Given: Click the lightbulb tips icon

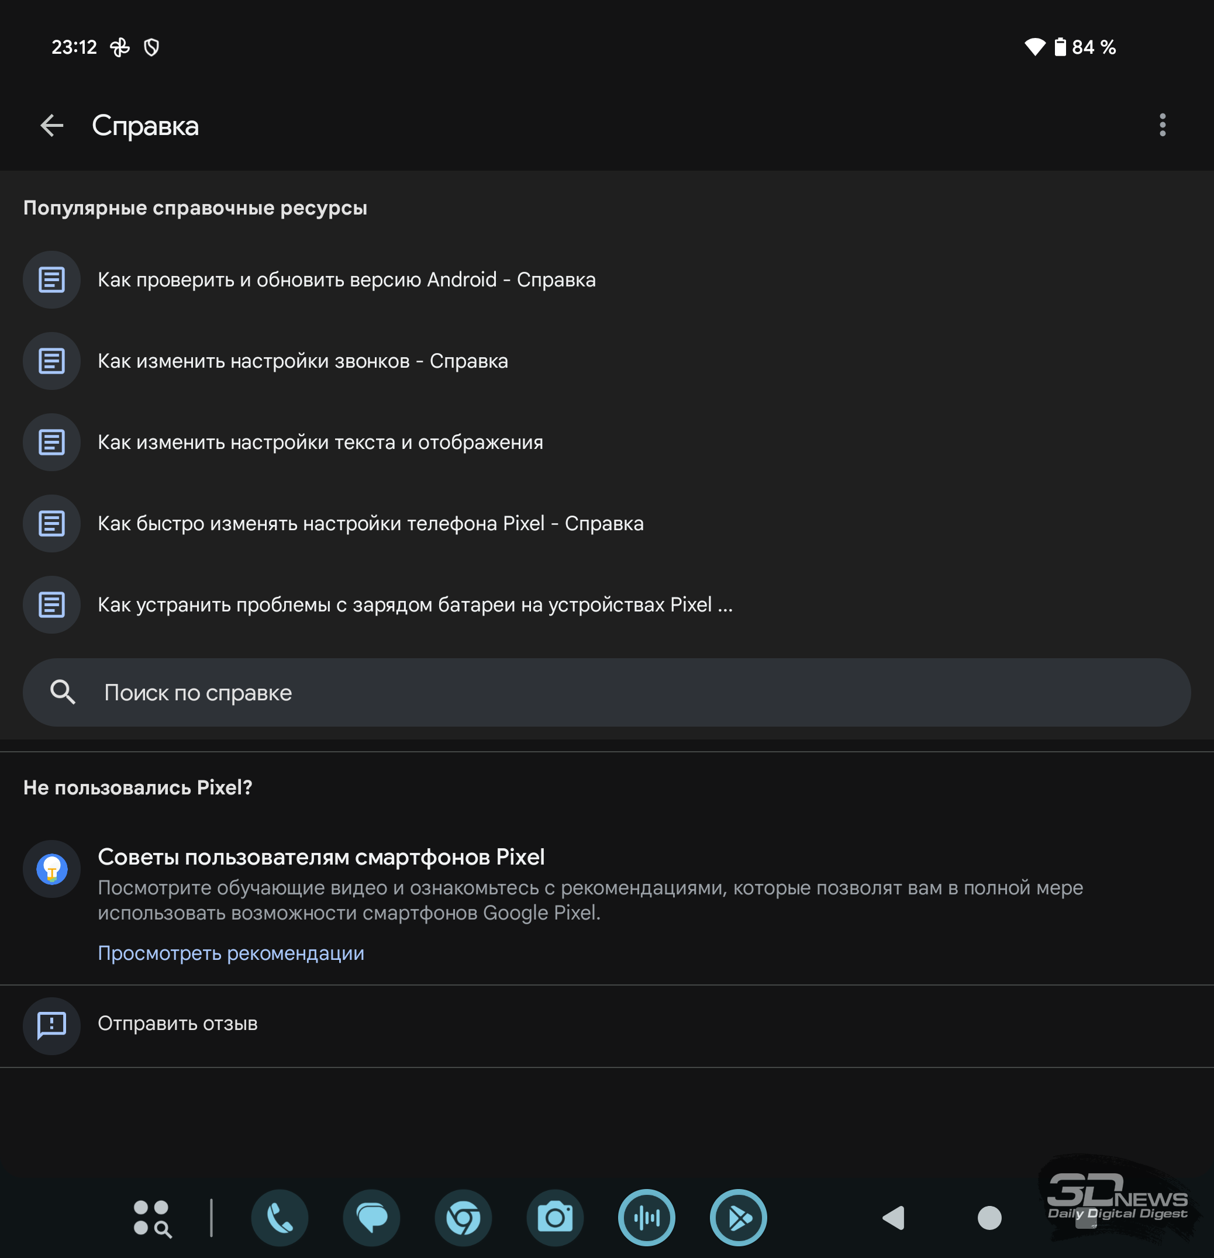Looking at the screenshot, I should [51, 869].
